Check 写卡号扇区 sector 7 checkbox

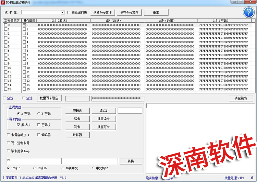pos(6,55)
